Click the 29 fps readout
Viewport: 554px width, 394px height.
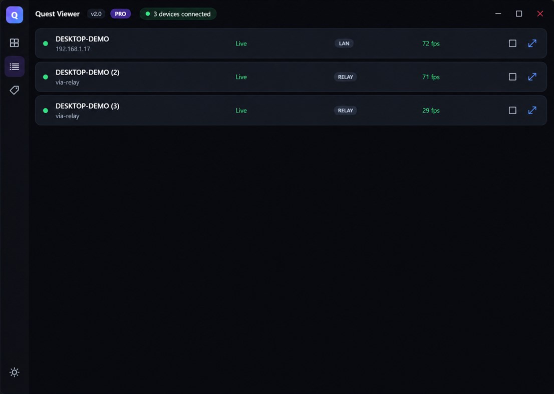pyautogui.click(x=431, y=110)
